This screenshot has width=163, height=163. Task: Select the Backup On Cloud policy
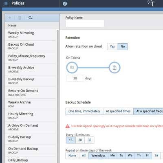[31, 46]
